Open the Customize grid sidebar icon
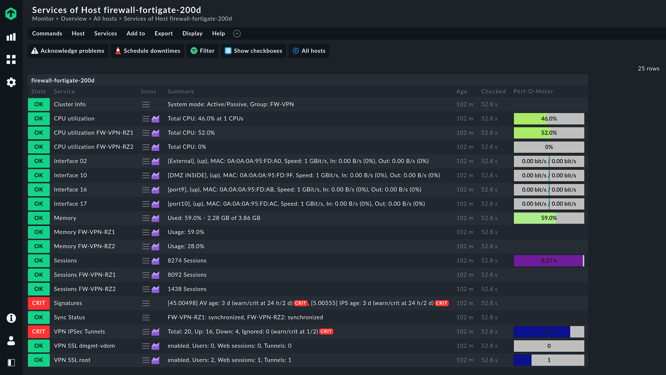This screenshot has width=666, height=375. pos(11,59)
